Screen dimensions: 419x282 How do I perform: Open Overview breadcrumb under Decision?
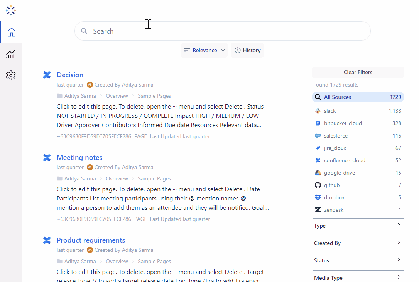coord(117,96)
